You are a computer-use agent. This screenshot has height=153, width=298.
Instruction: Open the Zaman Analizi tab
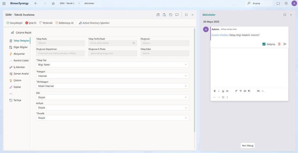click(19, 74)
